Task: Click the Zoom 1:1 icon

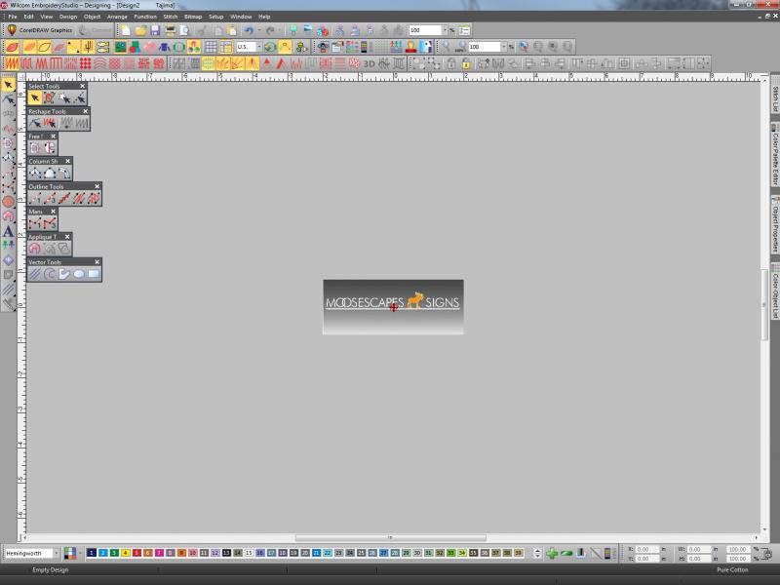Action: click(x=460, y=47)
